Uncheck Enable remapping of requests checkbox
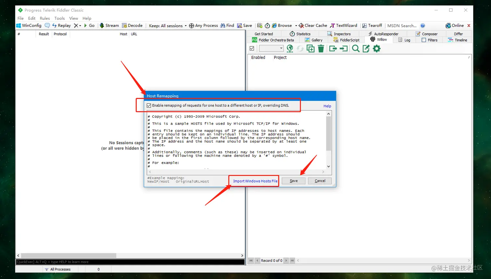The height and width of the screenshot is (279, 491). [x=149, y=105]
